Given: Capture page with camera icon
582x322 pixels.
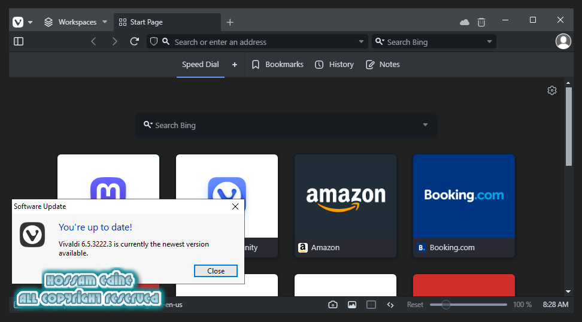Looking at the screenshot, I should pos(333,305).
